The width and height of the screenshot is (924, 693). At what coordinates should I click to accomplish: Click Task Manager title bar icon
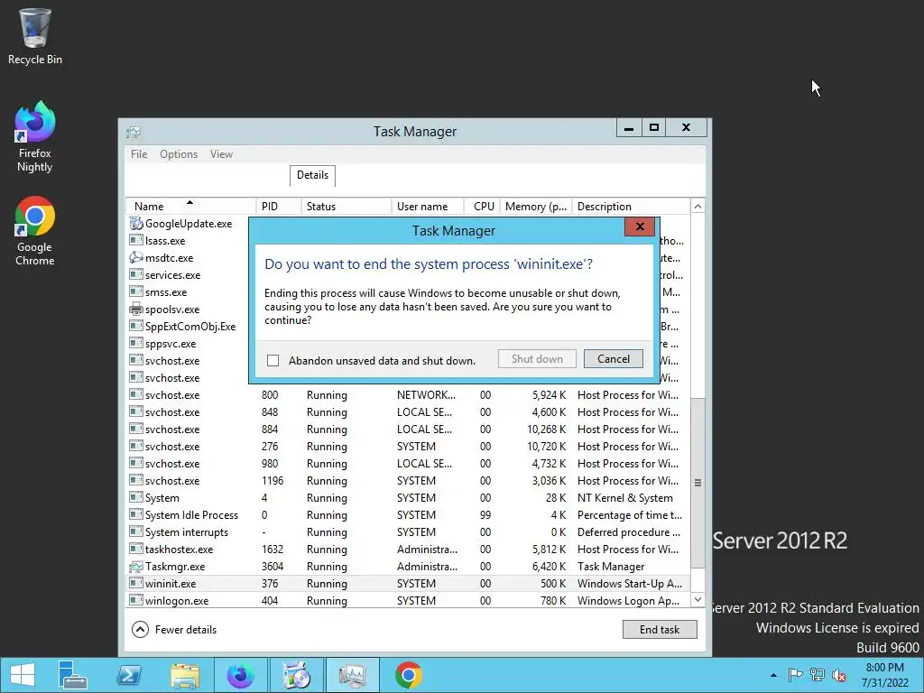pos(134,132)
